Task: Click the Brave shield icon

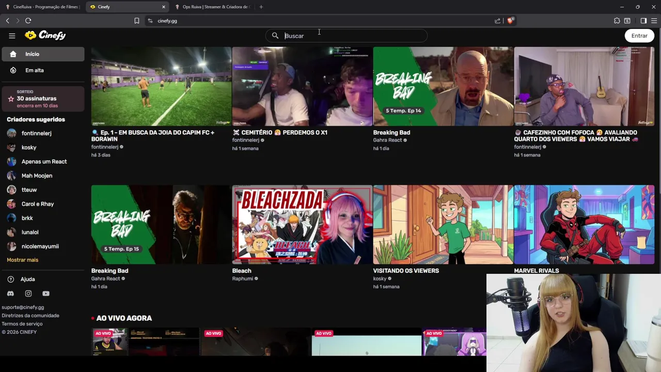Action: click(x=510, y=21)
